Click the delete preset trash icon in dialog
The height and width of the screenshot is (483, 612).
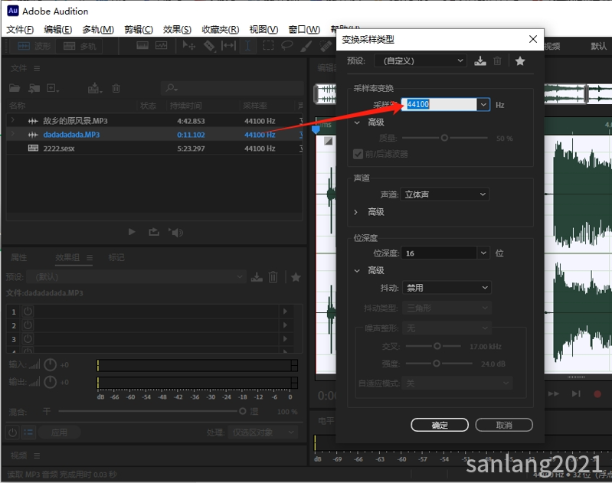tap(497, 61)
